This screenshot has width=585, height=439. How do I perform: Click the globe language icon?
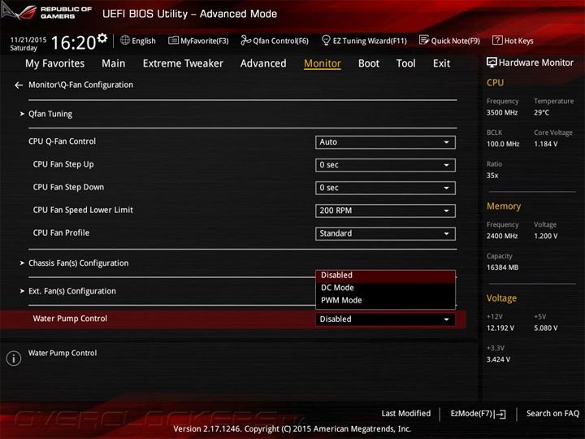point(125,40)
